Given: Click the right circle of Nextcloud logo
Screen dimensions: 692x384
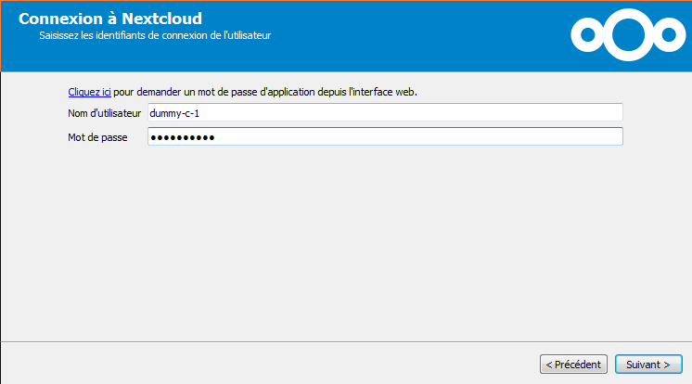Looking at the screenshot, I should pos(667,35).
